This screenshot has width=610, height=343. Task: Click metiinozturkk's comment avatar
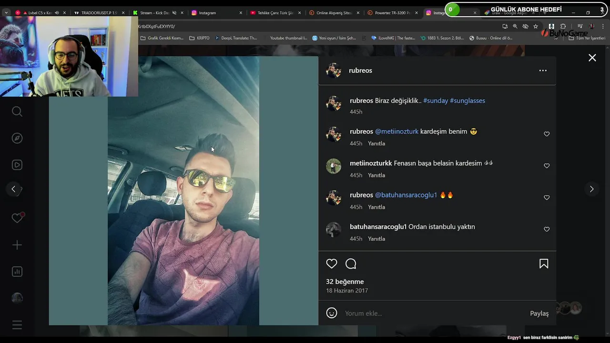[x=334, y=166]
